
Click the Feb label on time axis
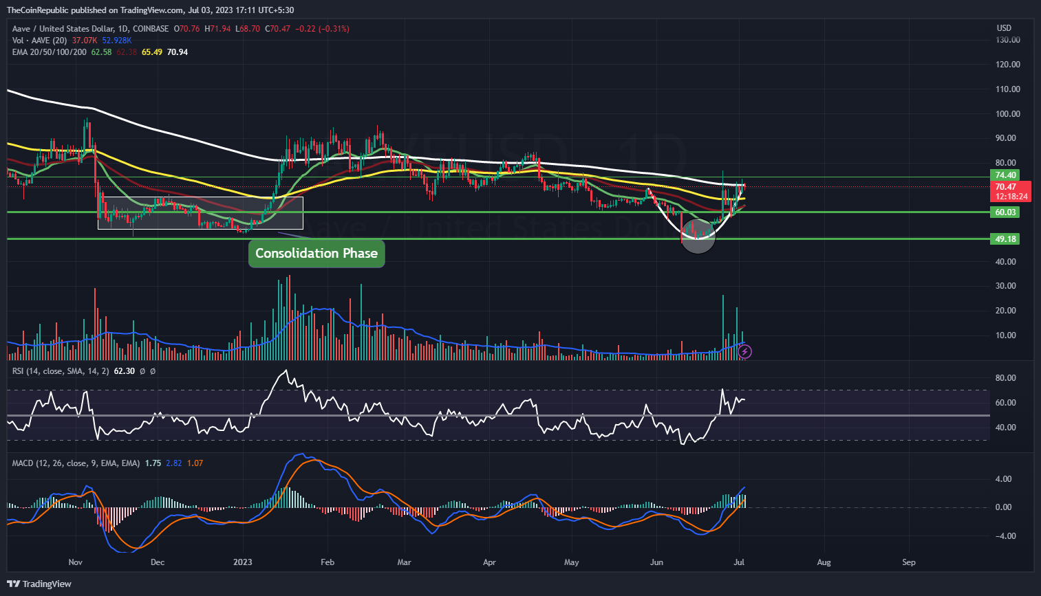[x=328, y=562]
